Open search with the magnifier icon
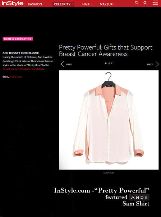 pos(145,3)
